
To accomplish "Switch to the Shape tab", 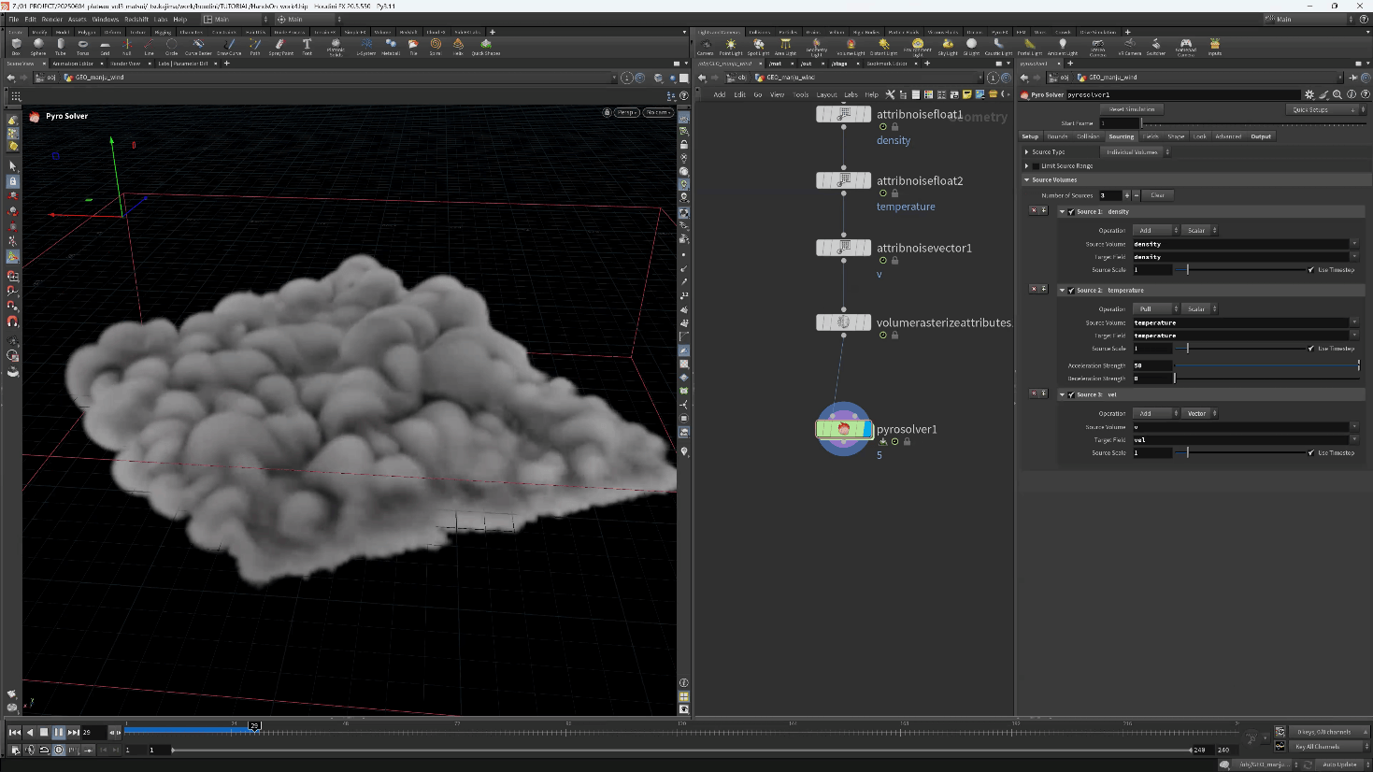I will click(x=1176, y=136).
